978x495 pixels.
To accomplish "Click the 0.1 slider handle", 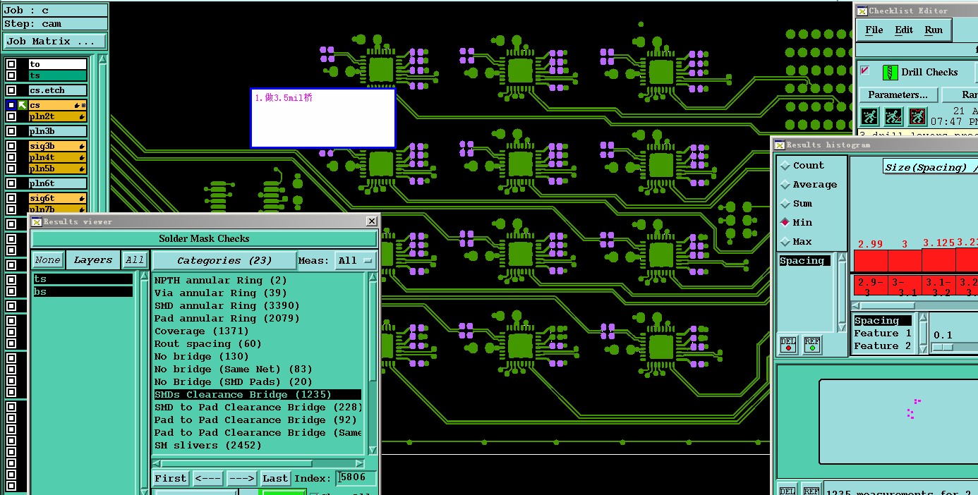I will pos(942,347).
